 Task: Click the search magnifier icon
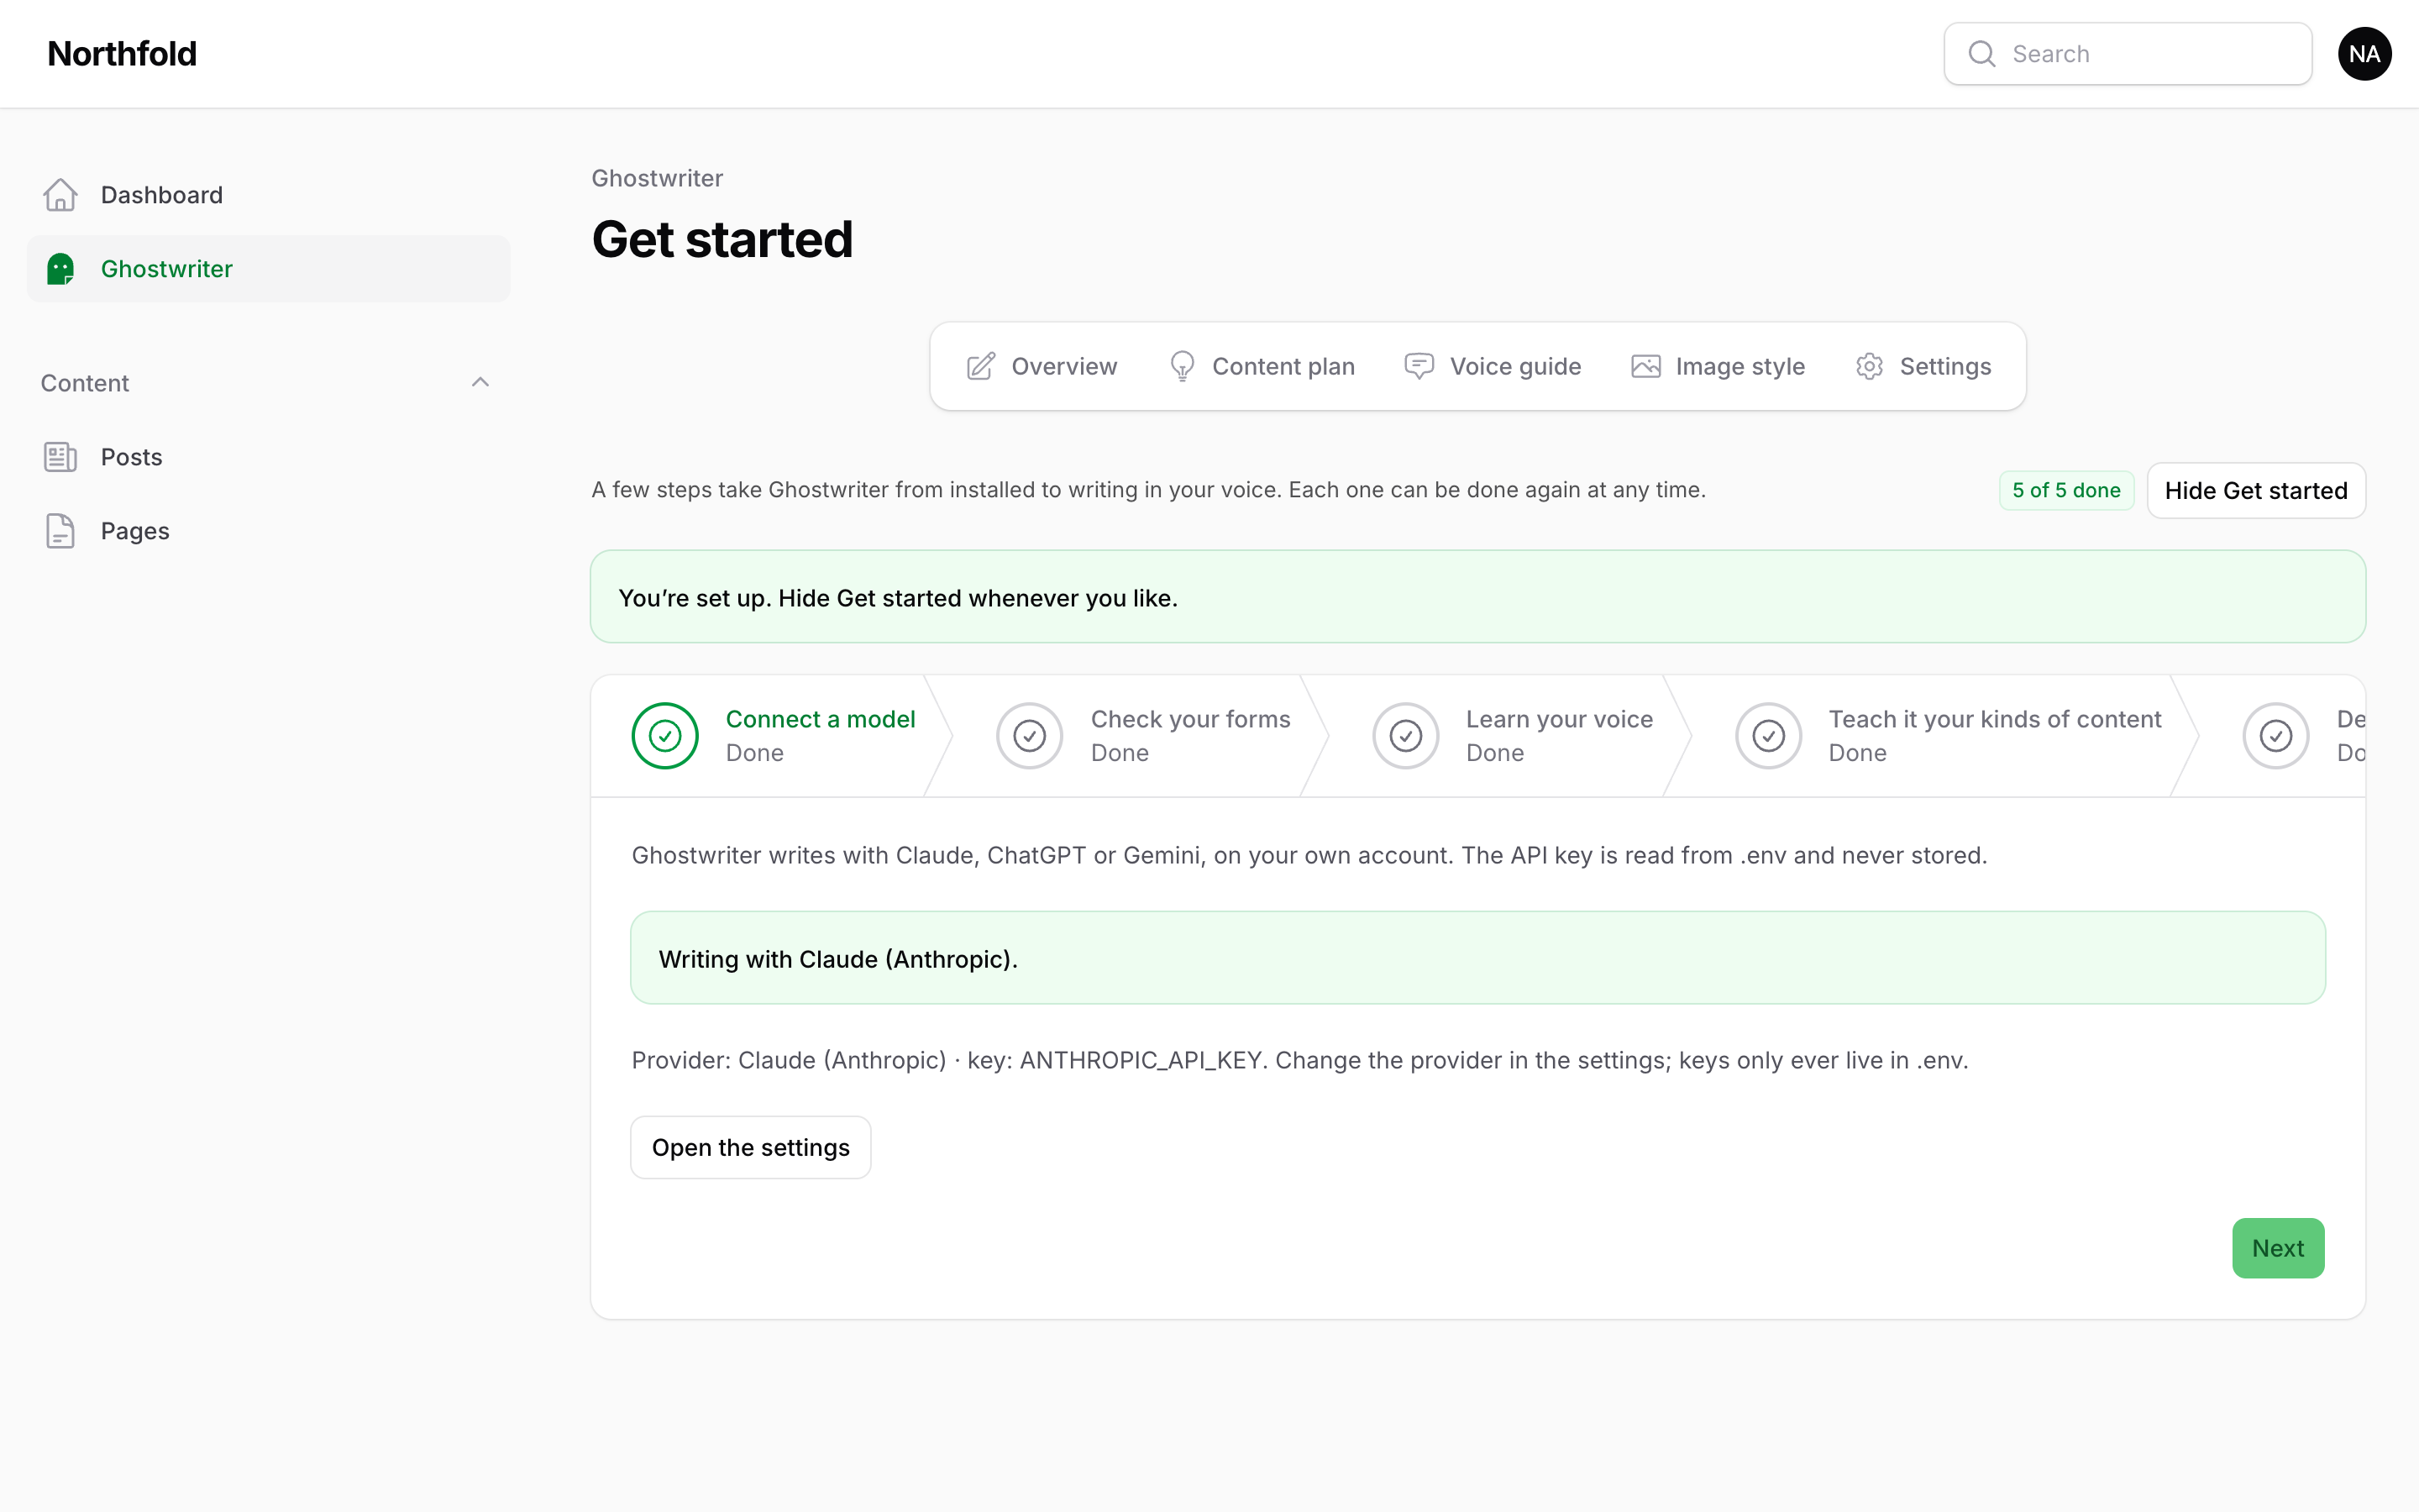[x=1981, y=54]
